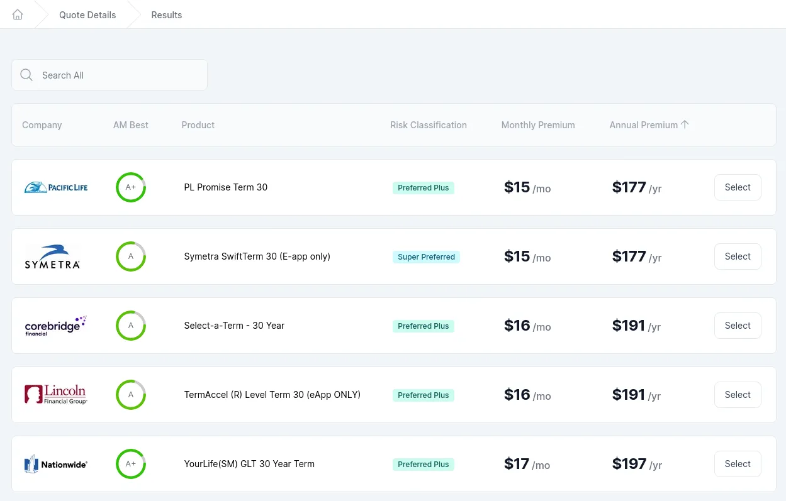Click Lincoln's $16 /mo premium
The height and width of the screenshot is (501, 786).
[527, 395]
